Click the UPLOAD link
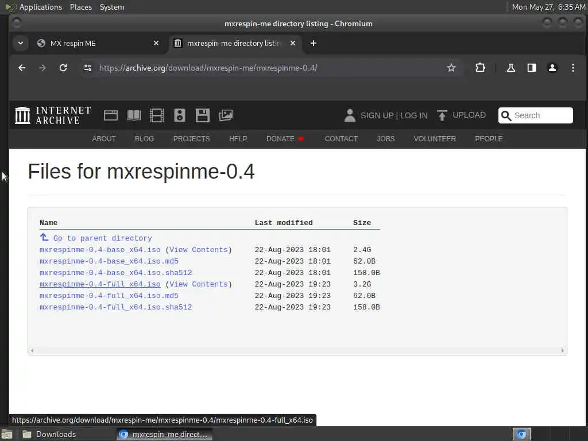Image resolution: width=588 pixels, height=441 pixels. coord(469,115)
